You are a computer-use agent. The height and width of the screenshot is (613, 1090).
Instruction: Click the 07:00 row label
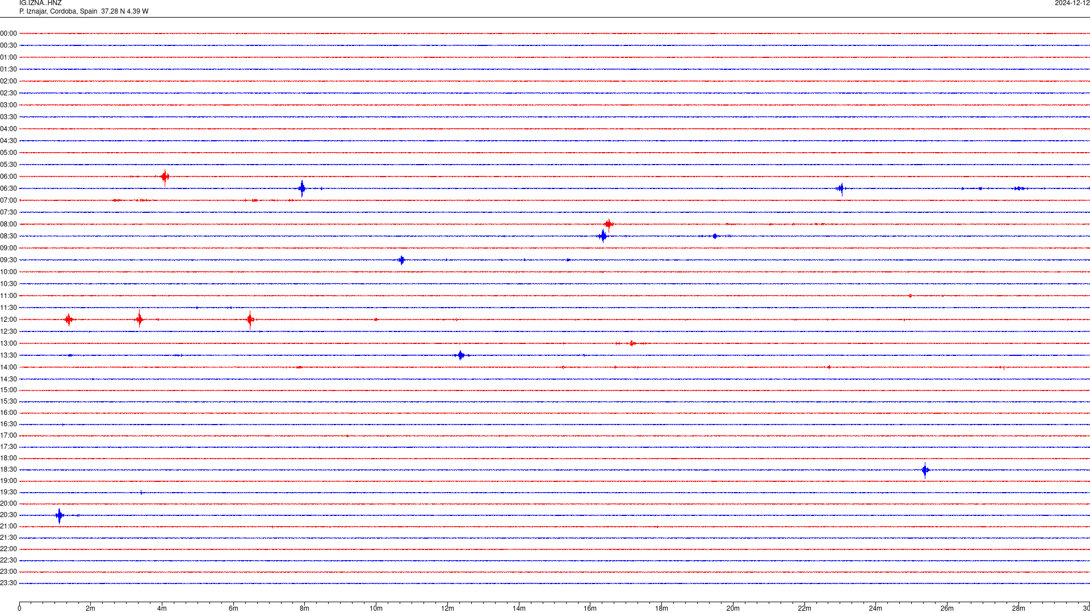(x=9, y=200)
